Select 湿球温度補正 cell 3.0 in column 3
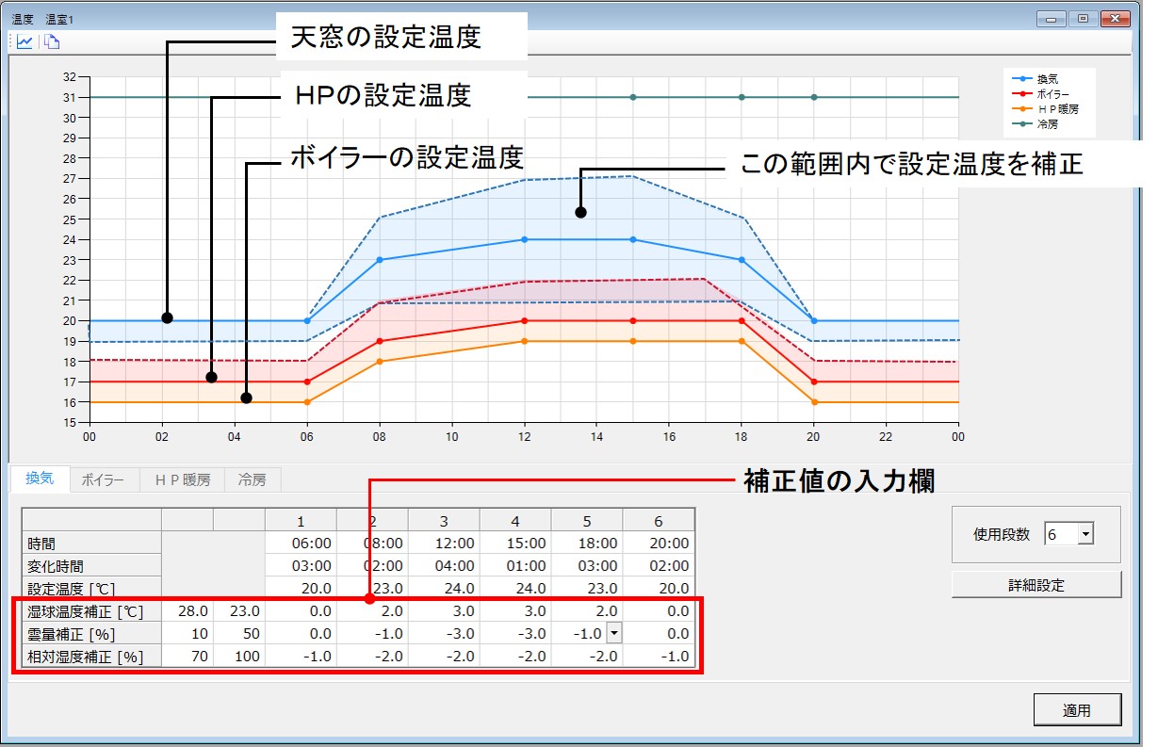Image resolution: width=1174 pixels, height=747 pixels. click(x=444, y=611)
